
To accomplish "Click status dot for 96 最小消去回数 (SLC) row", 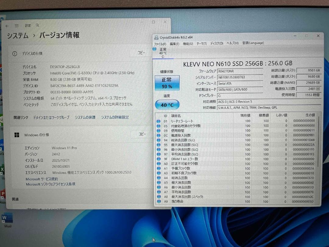I will pos(159,149).
